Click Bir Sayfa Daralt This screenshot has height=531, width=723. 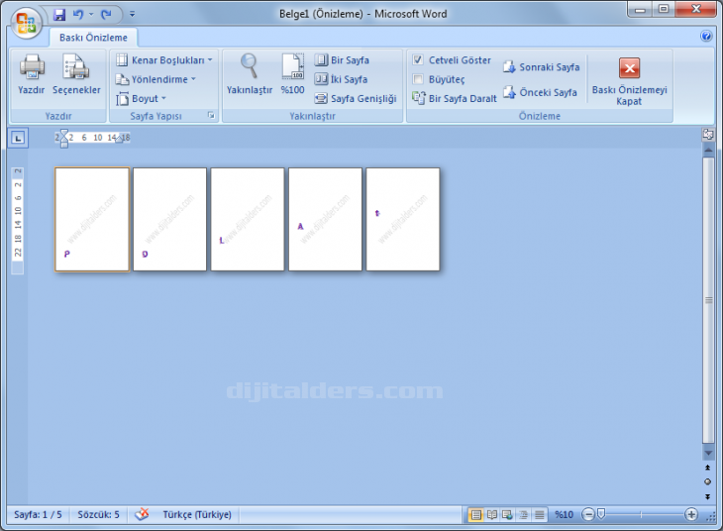[x=455, y=98]
